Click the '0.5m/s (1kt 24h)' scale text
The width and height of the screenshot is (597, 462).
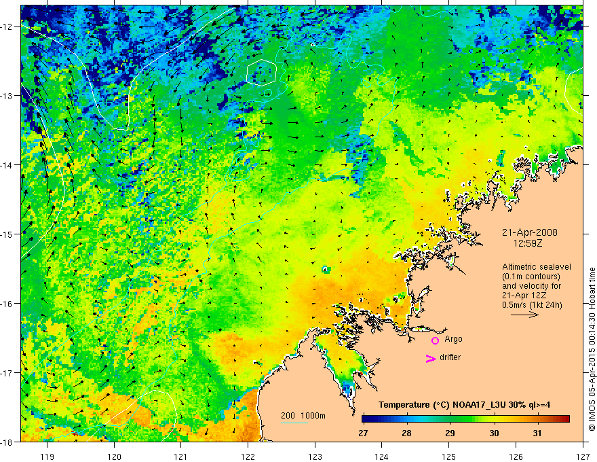tap(532, 304)
